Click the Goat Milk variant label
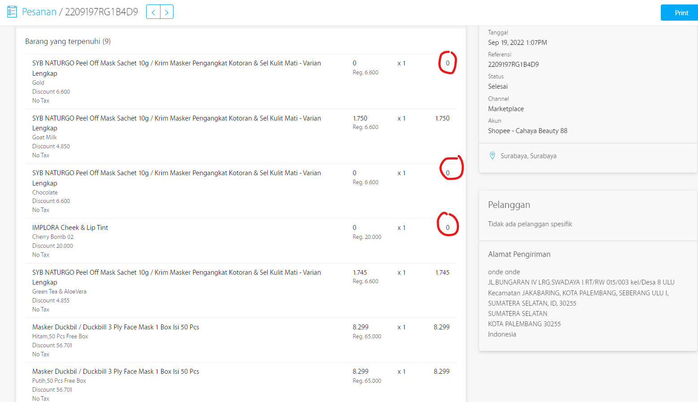Image resolution: width=698 pixels, height=402 pixels. 44,137
